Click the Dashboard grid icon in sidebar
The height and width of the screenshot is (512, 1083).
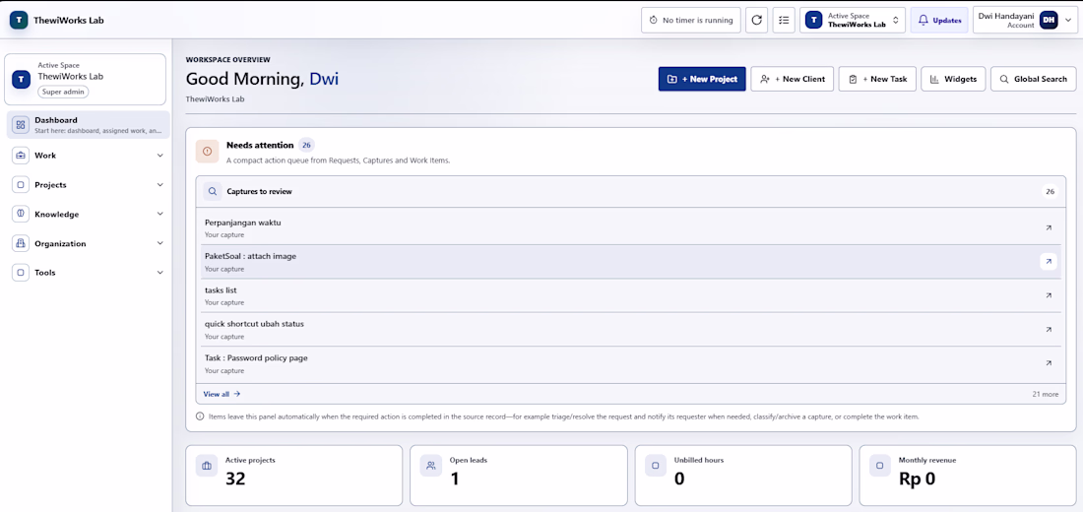pyautogui.click(x=21, y=125)
